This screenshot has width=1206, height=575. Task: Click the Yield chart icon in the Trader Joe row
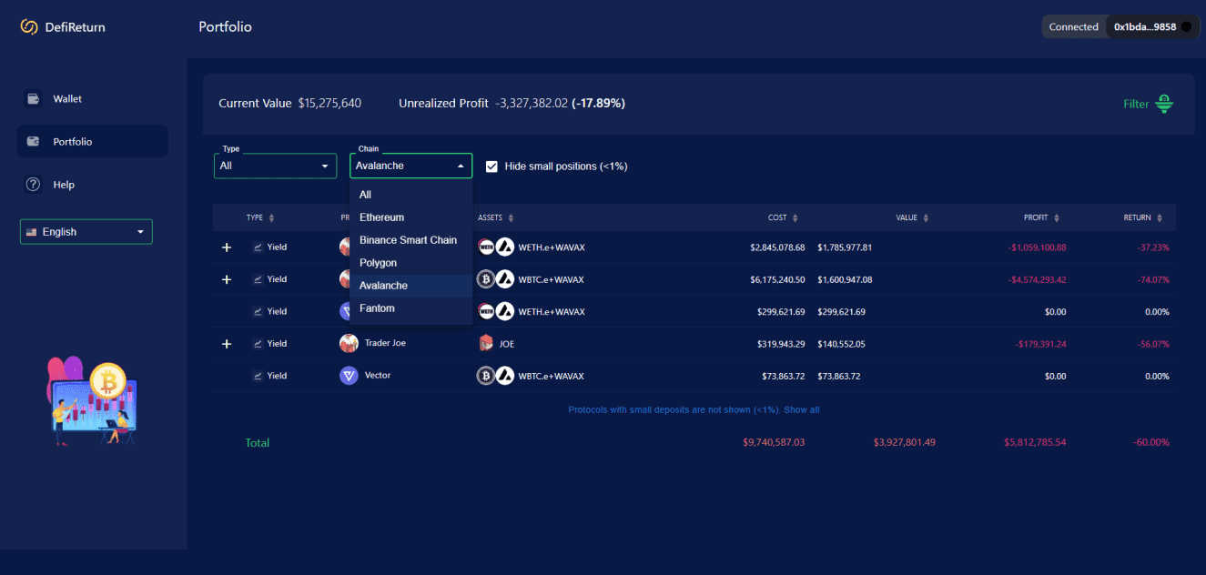(258, 343)
